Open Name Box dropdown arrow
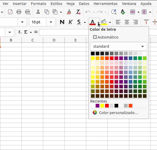The image size is (157, 150). click(x=10, y=32)
